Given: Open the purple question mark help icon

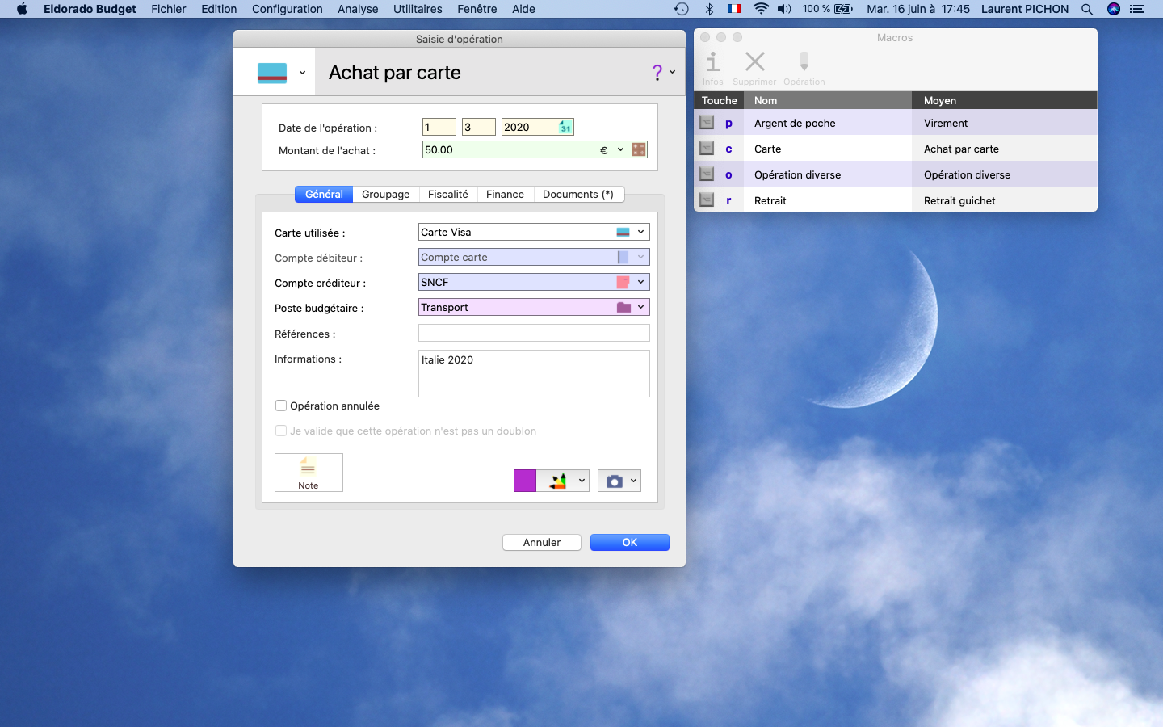Looking at the screenshot, I should point(657,72).
